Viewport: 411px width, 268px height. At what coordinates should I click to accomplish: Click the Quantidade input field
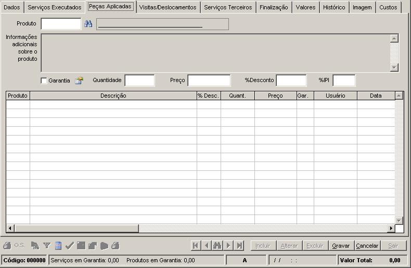tap(140, 81)
